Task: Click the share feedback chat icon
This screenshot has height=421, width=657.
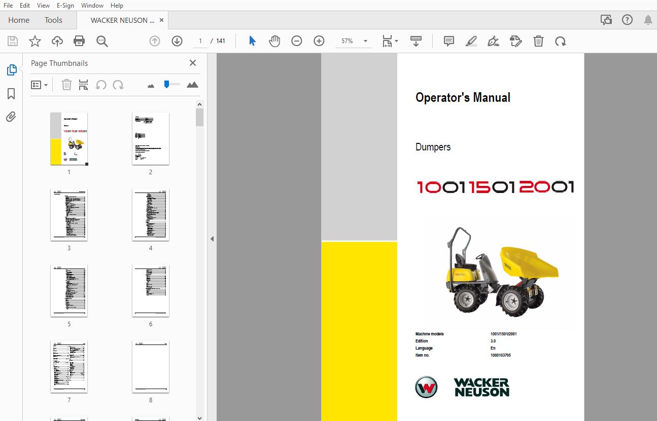Action: [606, 20]
